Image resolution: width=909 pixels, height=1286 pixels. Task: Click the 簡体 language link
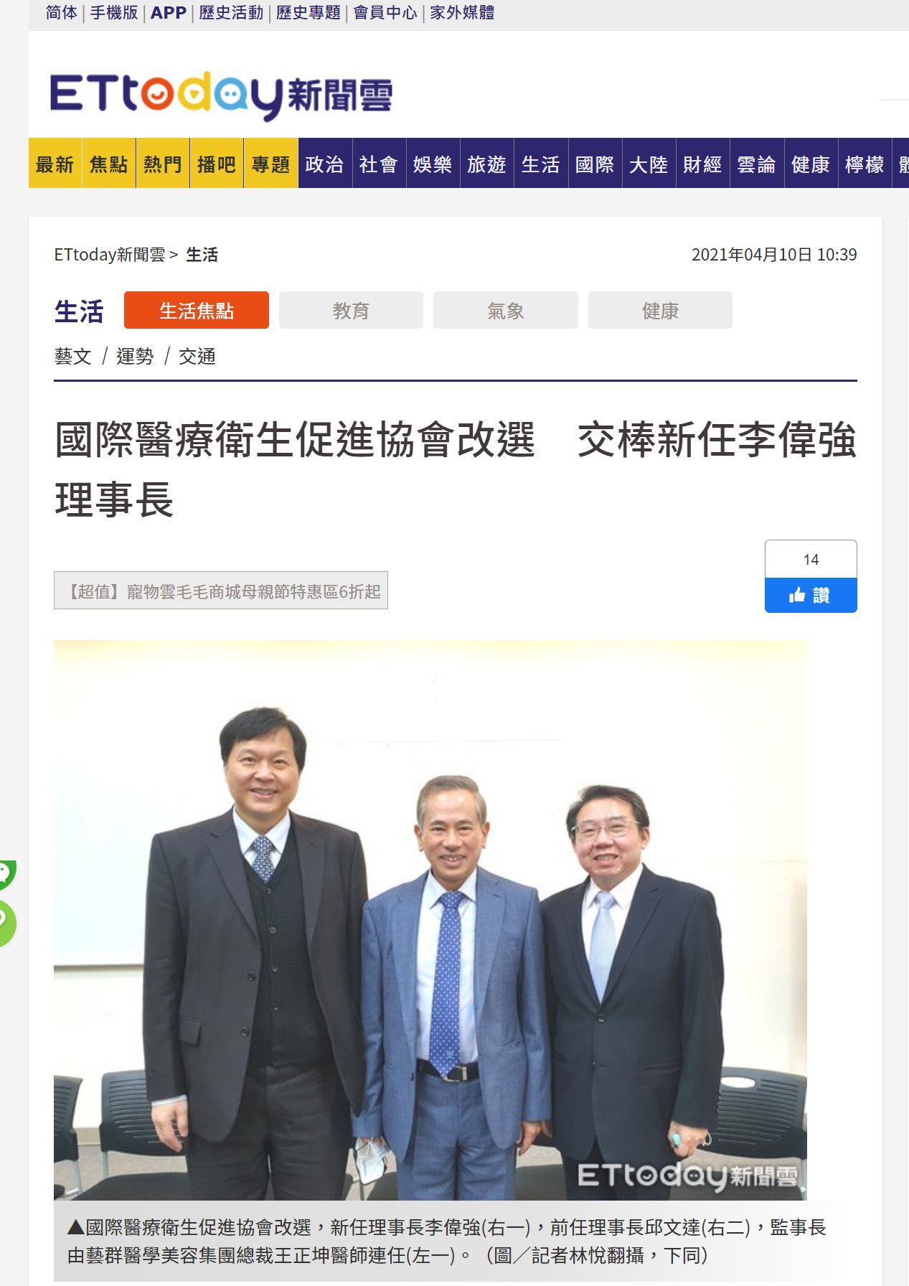(x=62, y=12)
